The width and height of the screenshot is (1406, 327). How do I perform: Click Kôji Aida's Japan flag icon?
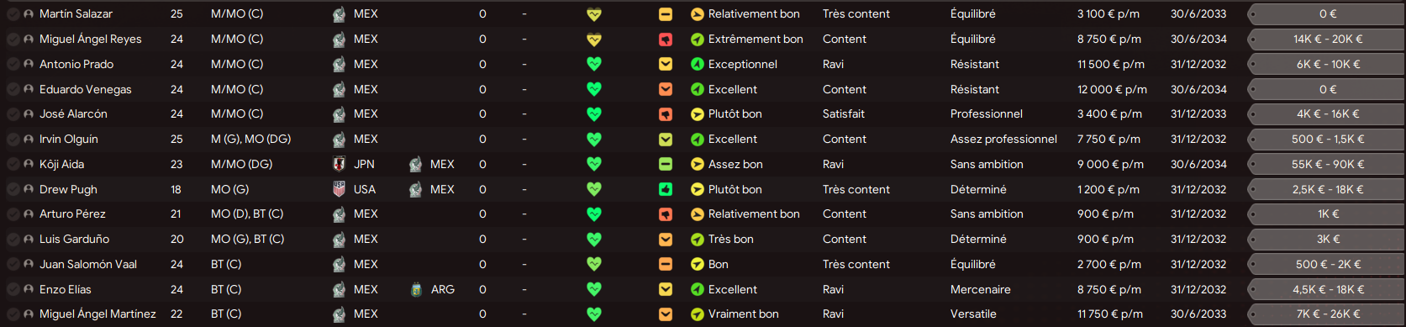[x=340, y=164]
